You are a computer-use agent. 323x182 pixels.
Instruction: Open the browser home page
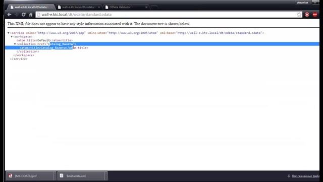pos(31,15)
